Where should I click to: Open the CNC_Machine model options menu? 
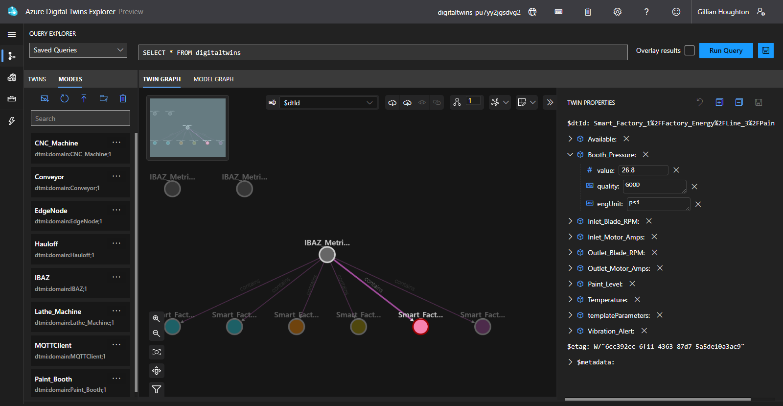click(116, 143)
